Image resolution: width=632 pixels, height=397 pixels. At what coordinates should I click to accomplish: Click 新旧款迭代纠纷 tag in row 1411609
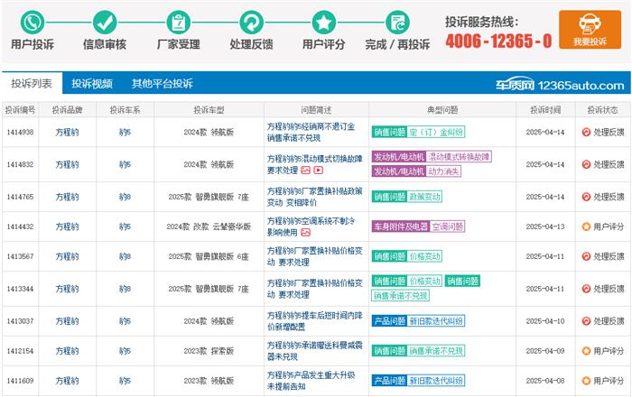436,381
